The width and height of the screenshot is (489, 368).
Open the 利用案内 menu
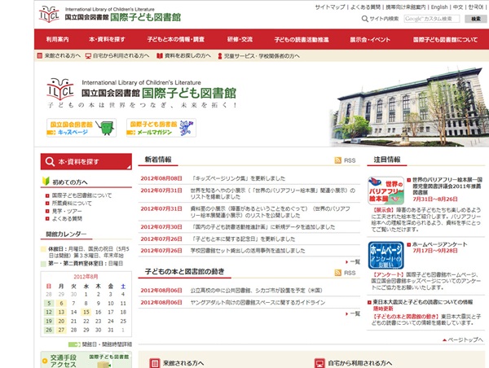(57, 39)
